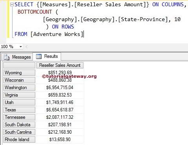Click the $851,293.69 cell
The image size is (188, 145).
[x=60, y=73]
